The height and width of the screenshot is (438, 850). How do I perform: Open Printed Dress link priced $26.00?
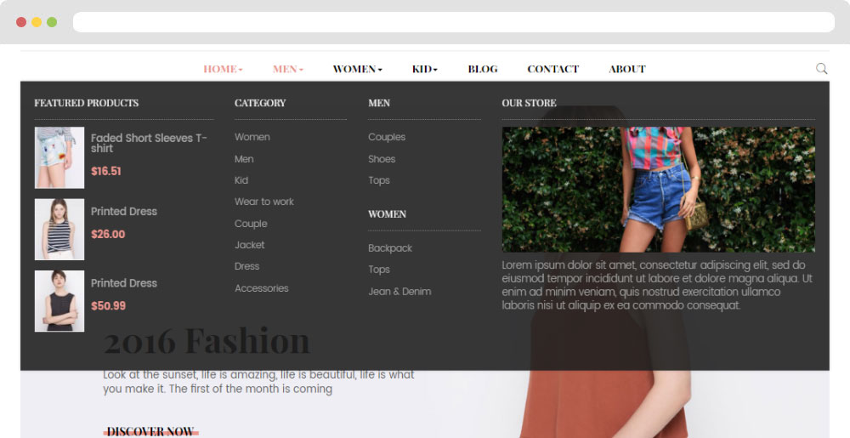point(123,212)
